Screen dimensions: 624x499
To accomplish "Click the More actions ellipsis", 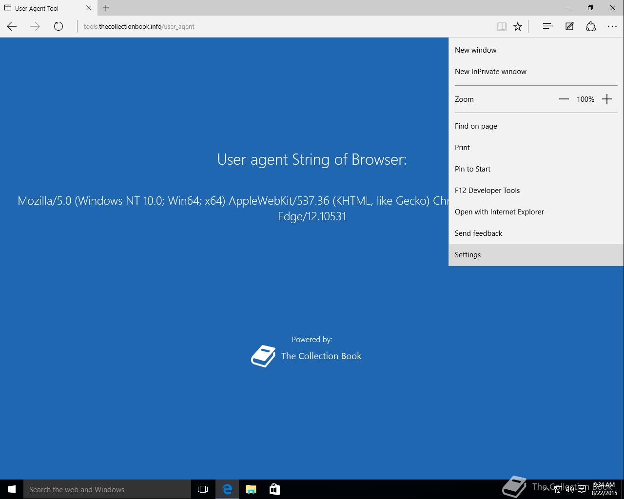I will (x=612, y=26).
